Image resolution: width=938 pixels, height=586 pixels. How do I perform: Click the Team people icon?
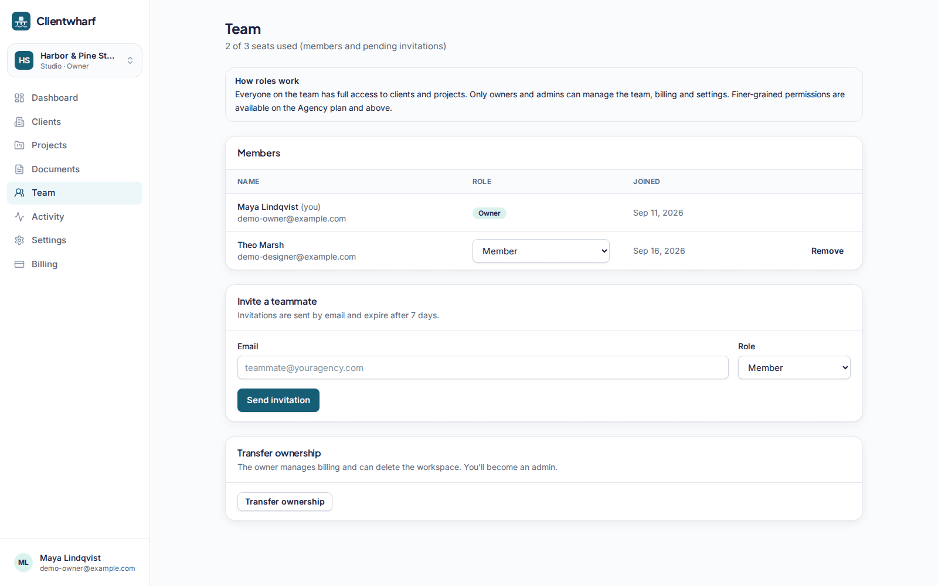(x=19, y=193)
